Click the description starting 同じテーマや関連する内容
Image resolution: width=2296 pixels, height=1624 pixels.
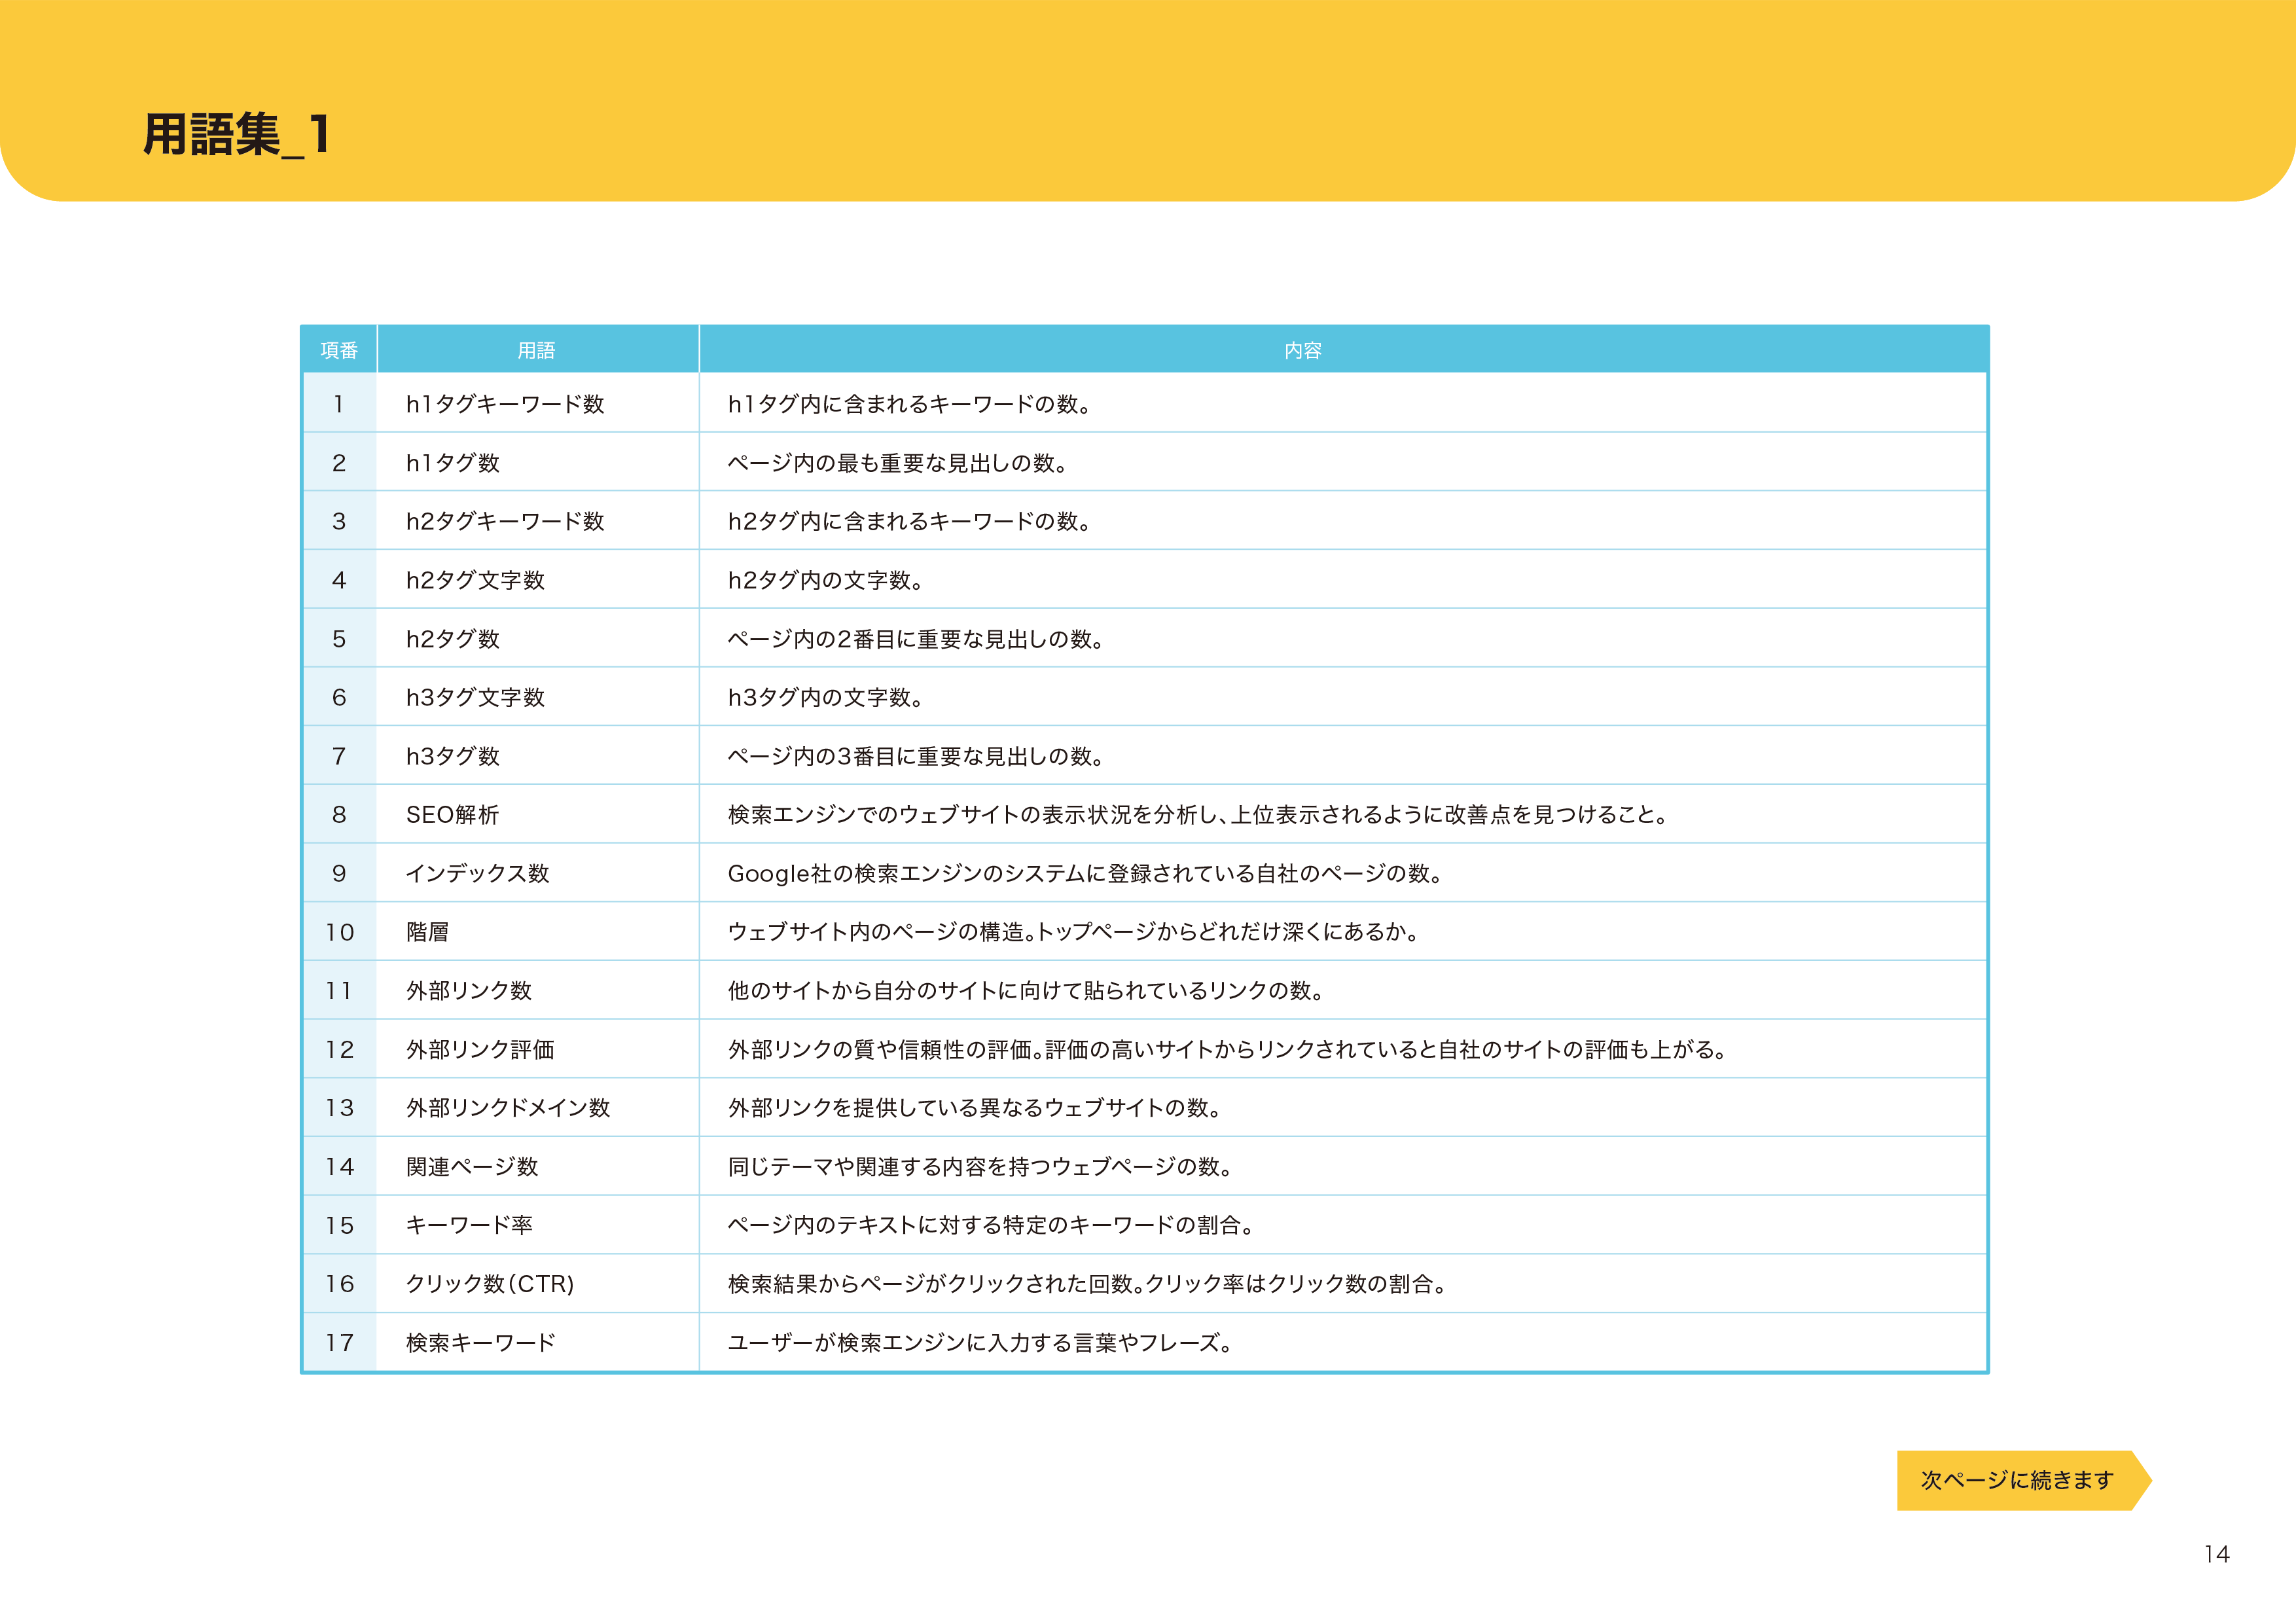point(981,1166)
